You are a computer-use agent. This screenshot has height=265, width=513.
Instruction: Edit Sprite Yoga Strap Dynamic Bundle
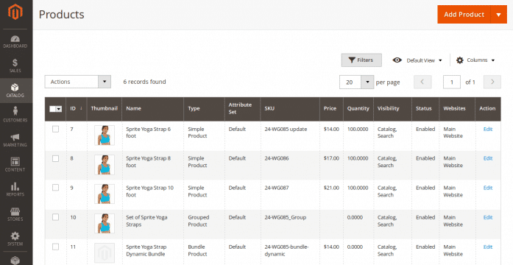coord(488,247)
